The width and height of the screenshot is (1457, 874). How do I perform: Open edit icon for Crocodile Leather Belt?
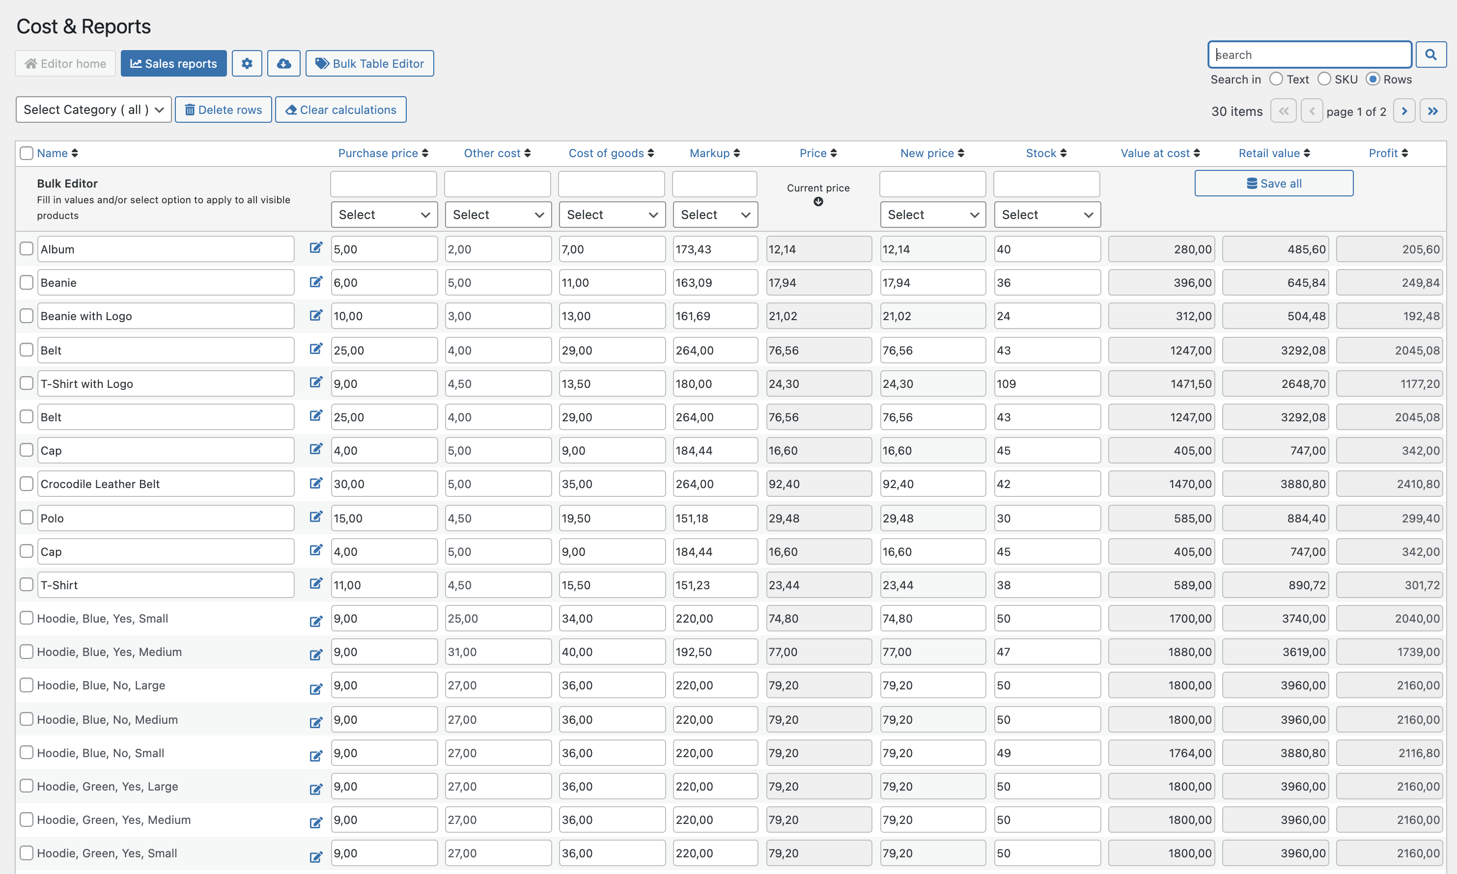pyautogui.click(x=316, y=483)
